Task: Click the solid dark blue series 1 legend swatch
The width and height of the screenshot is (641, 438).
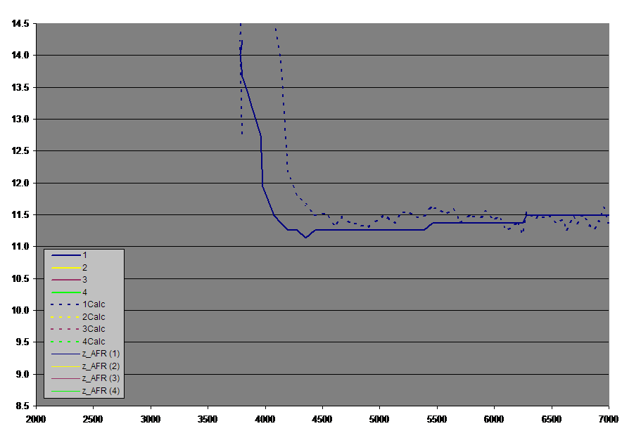Action: (x=63, y=255)
